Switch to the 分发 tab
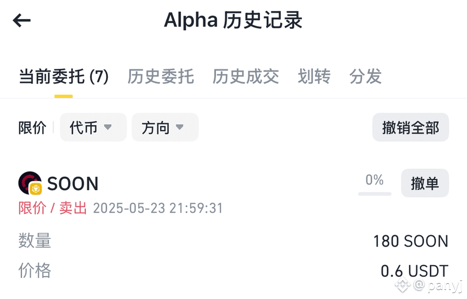 pos(365,76)
